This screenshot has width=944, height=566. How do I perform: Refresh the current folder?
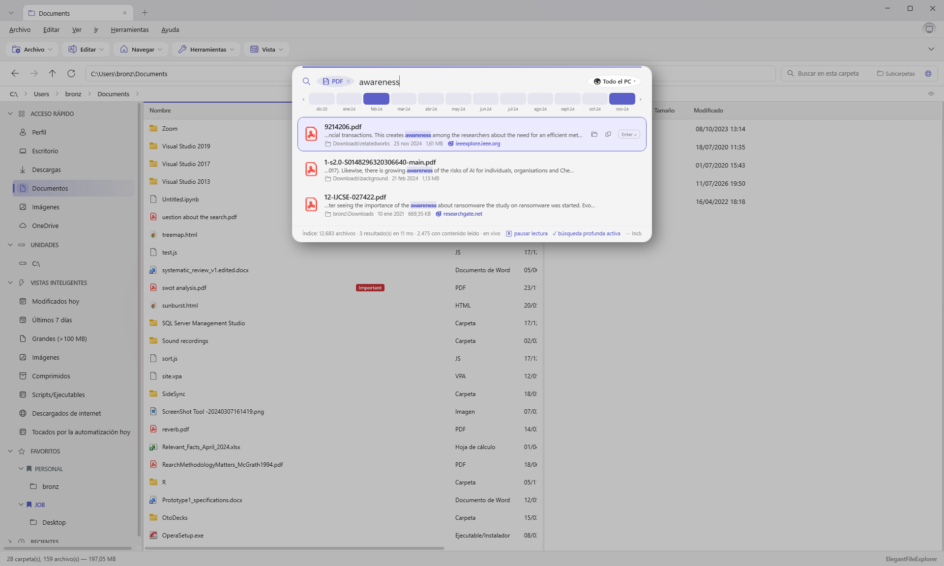(71, 73)
